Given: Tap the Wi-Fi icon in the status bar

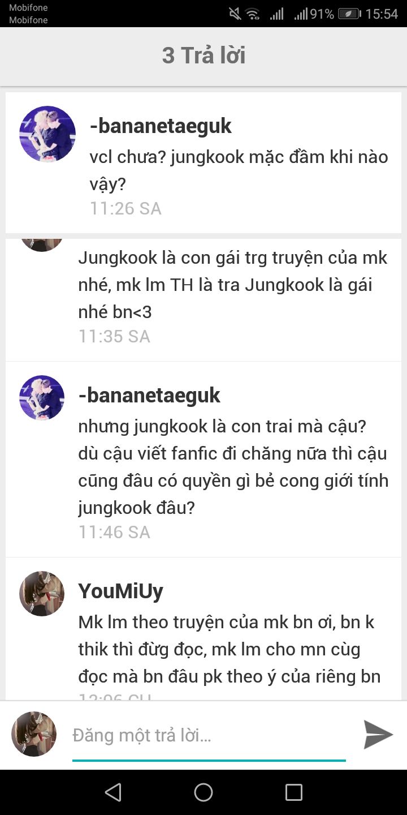Looking at the screenshot, I should pos(253,14).
